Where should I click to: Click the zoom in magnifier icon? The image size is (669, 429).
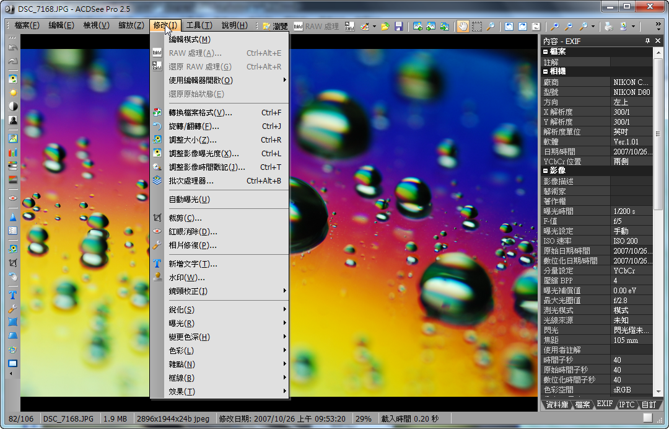554,26
